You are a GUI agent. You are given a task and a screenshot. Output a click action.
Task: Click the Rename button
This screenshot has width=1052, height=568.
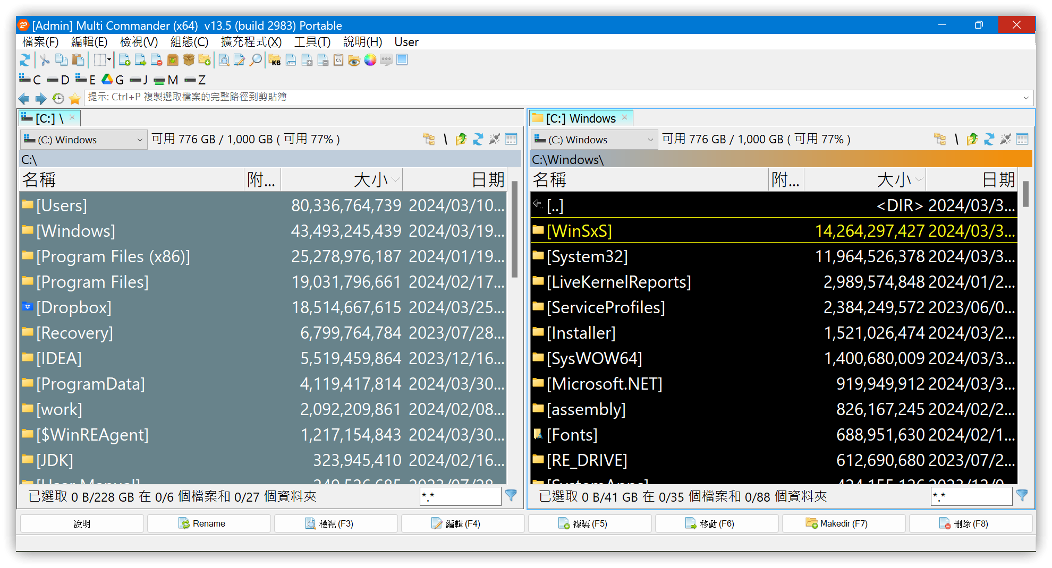point(209,523)
